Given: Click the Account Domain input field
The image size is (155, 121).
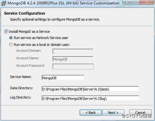Looking at the screenshot, I should [73, 51].
